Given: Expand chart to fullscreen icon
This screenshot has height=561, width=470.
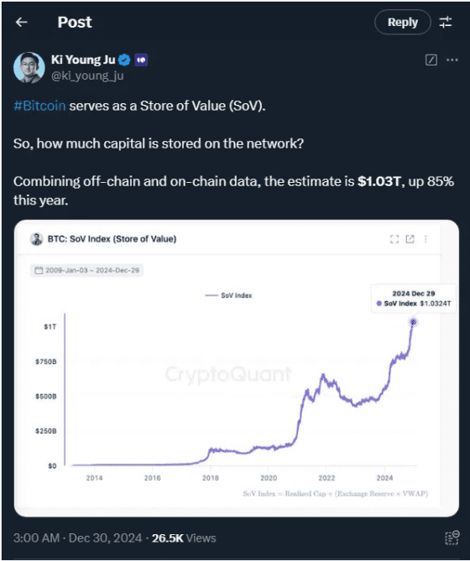Looking at the screenshot, I should coord(394,239).
